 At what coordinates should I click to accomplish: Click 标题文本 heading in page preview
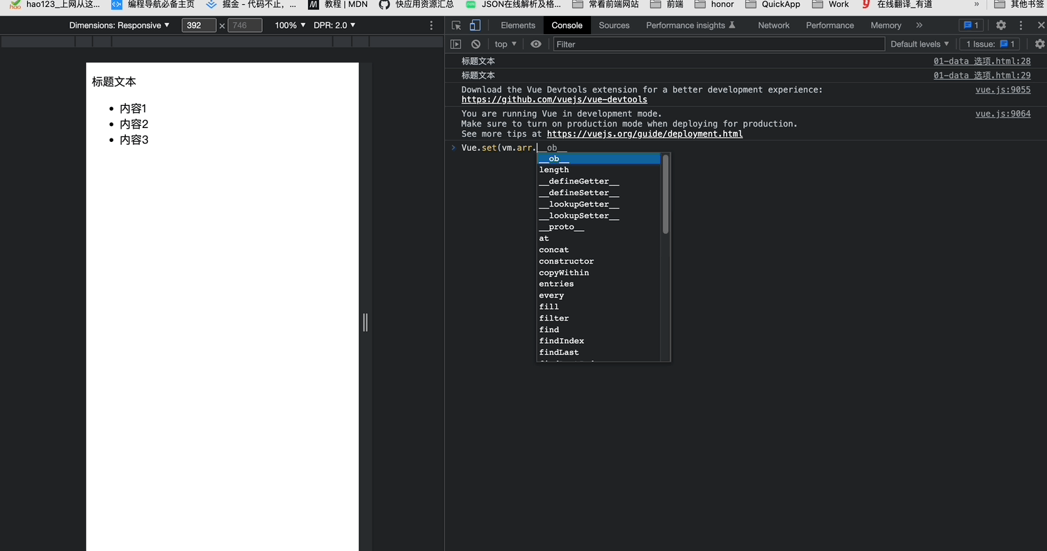point(114,81)
